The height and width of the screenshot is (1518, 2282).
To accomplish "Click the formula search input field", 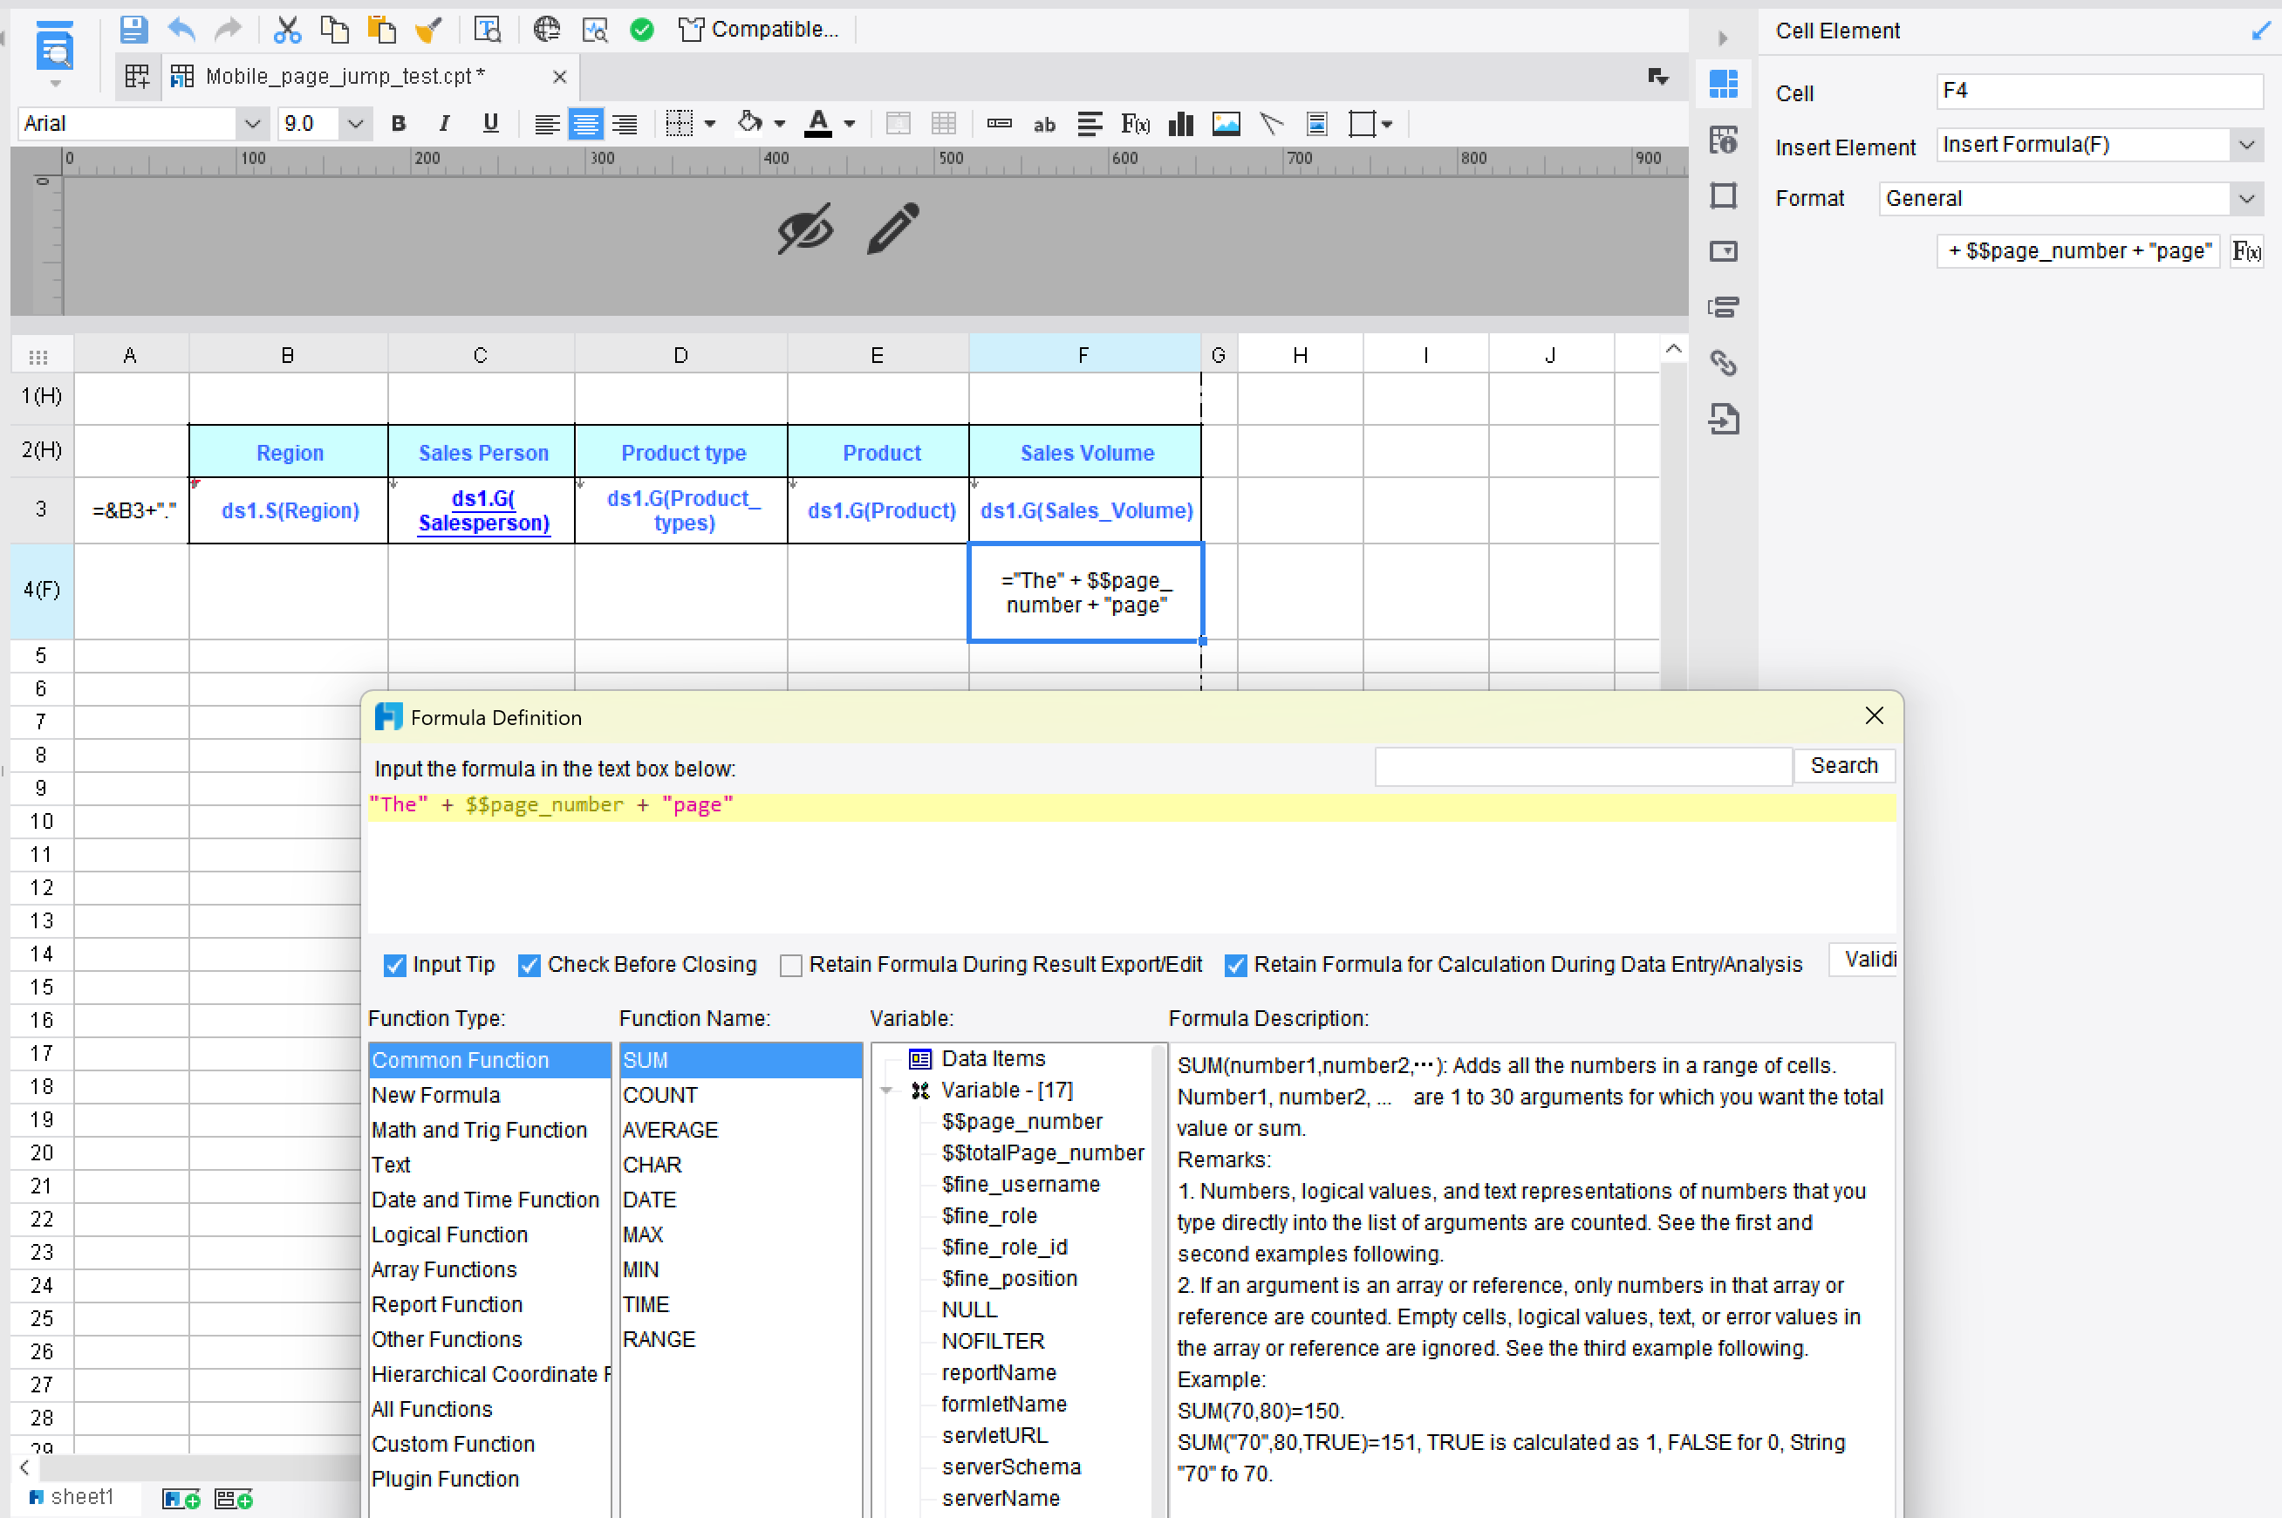I will point(1582,766).
